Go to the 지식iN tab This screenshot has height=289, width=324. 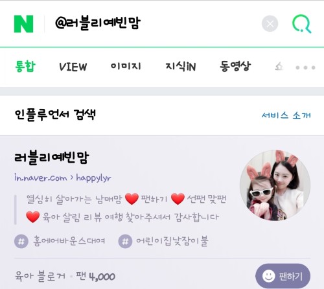coord(181,66)
